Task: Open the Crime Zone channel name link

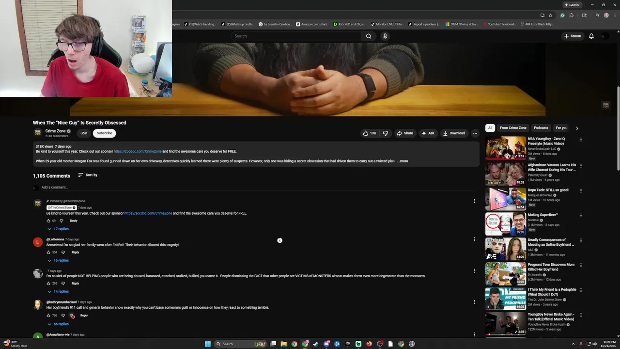Action: (55, 131)
